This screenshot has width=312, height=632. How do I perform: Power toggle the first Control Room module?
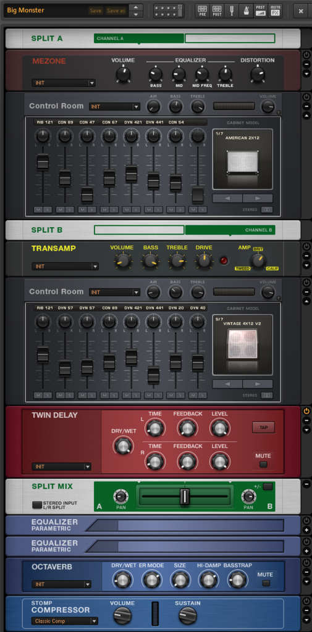[x=306, y=97]
